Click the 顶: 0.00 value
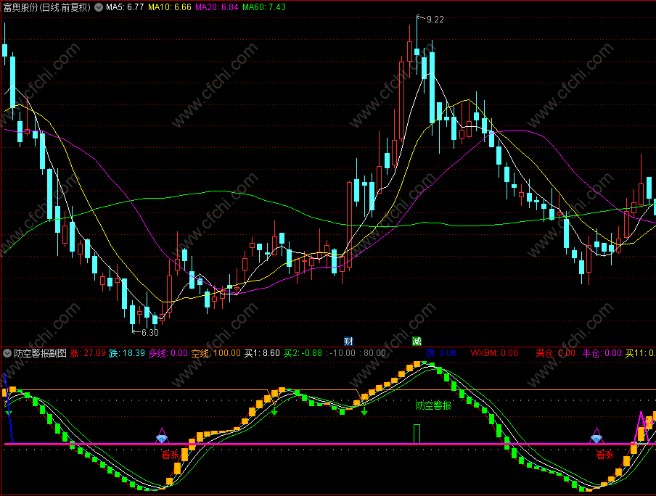656x496 pixels. 441,353
